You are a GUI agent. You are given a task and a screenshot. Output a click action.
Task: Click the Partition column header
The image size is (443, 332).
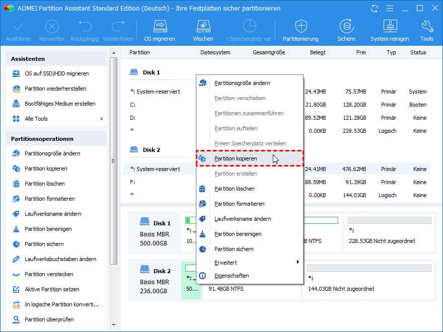click(139, 52)
